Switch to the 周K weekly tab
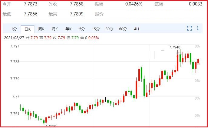 (x=41, y=29)
